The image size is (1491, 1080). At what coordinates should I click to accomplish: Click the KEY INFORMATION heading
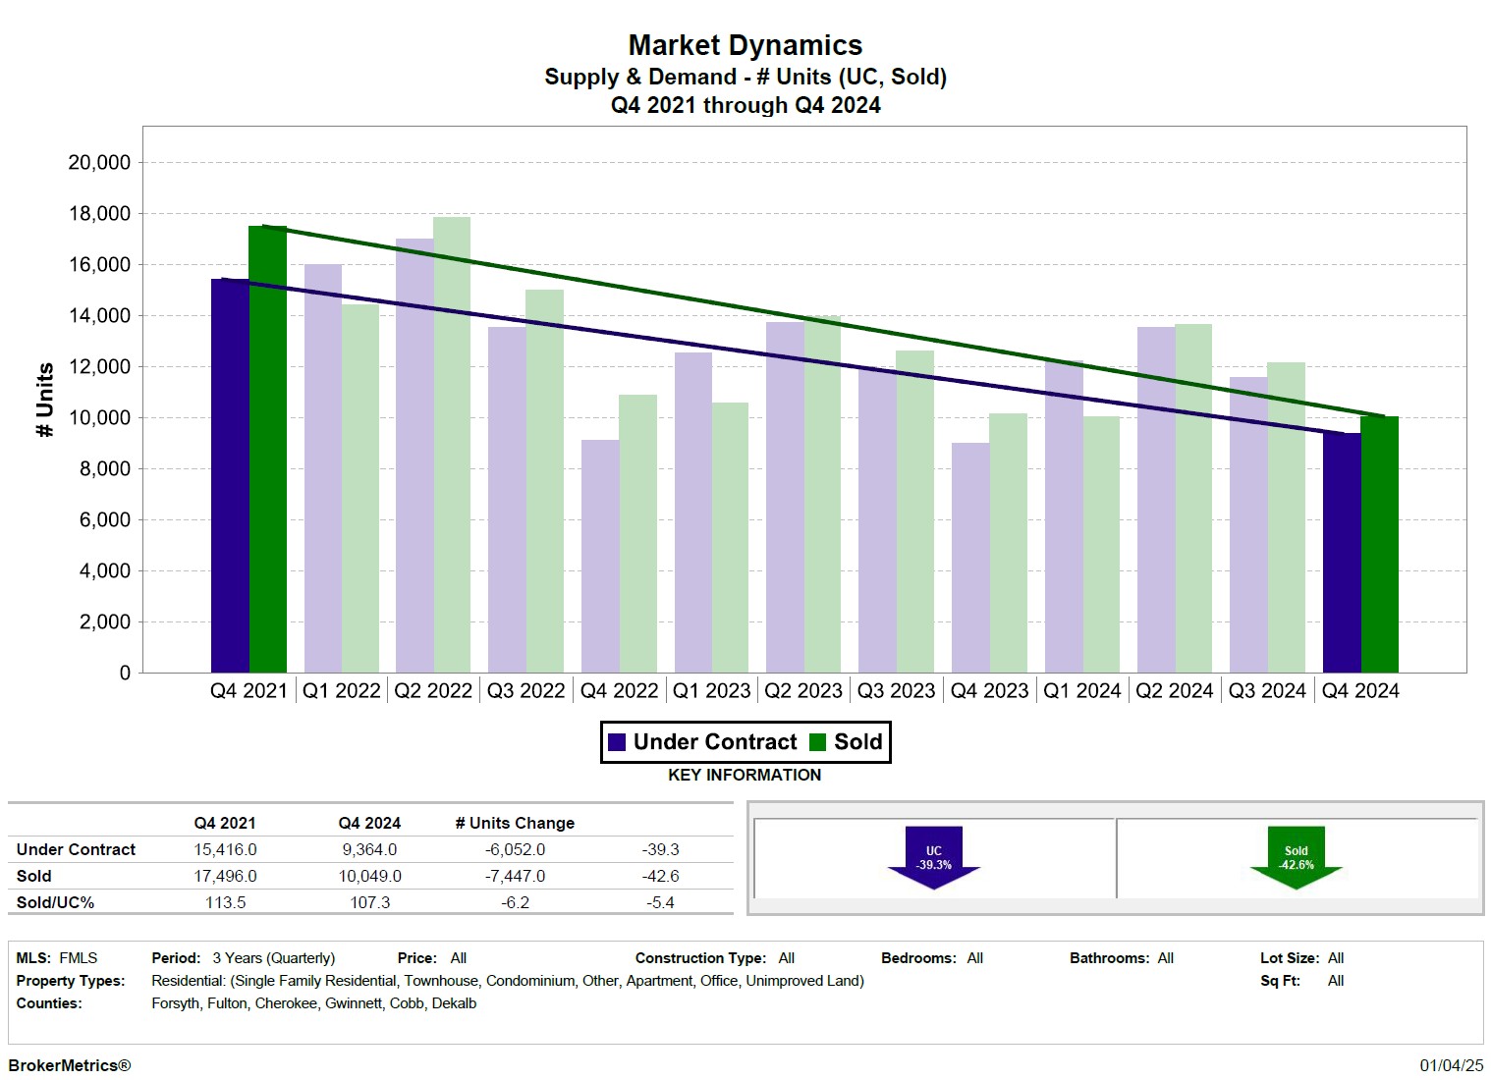click(745, 775)
